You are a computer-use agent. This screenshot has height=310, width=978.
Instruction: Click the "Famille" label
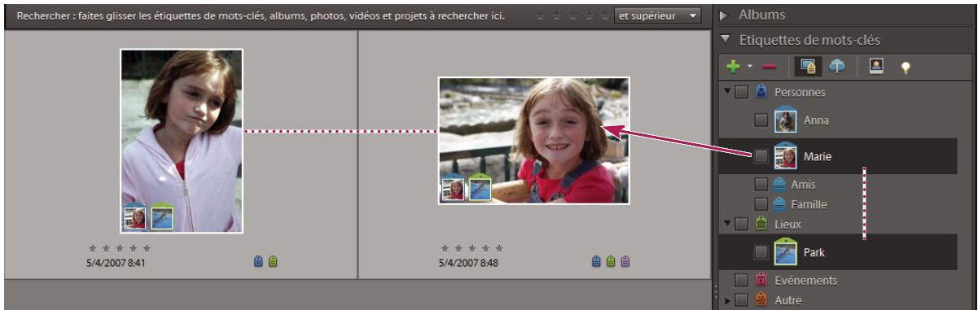coord(809,204)
